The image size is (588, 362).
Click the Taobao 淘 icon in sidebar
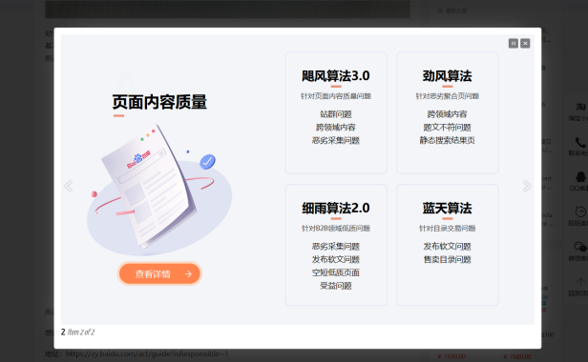click(581, 107)
